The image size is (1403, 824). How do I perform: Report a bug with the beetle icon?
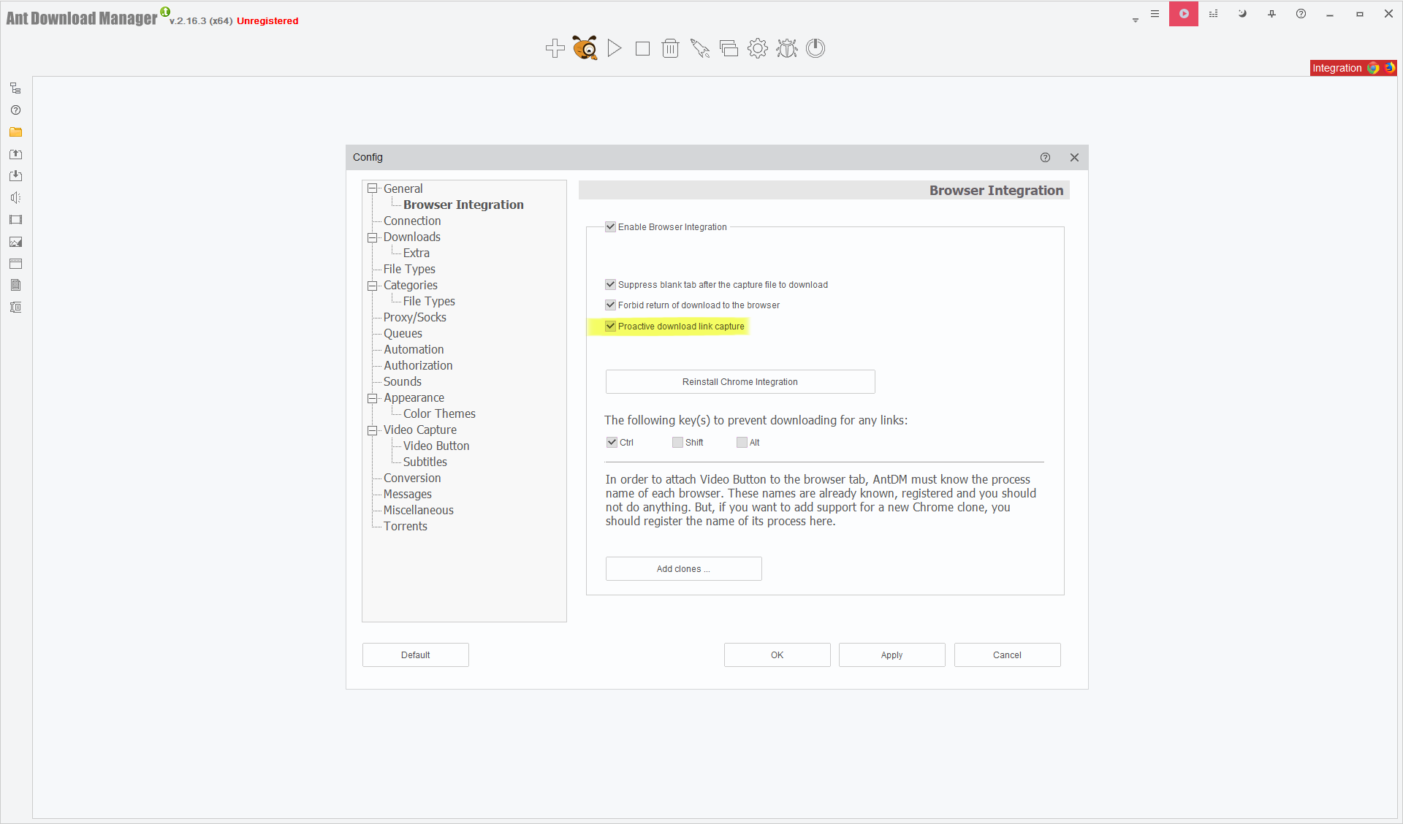click(x=786, y=48)
